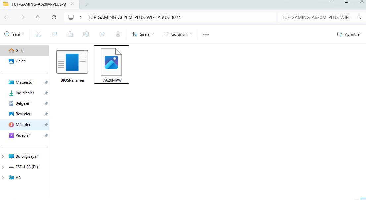Open İndirilenler quick access folder

[x=25, y=93]
